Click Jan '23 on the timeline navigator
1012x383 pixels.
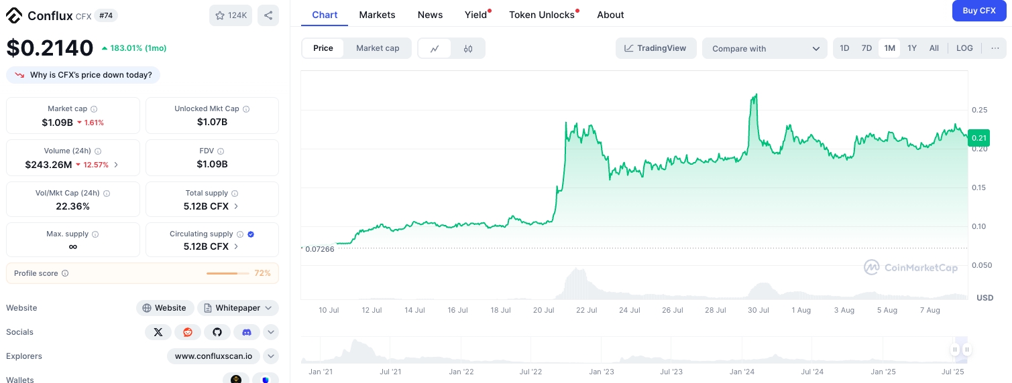601,371
